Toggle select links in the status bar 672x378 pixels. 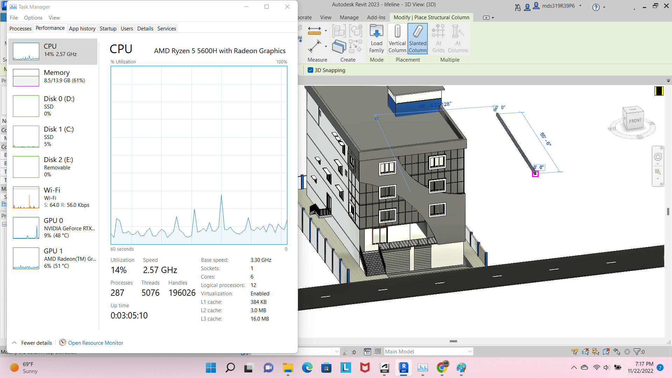coord(574,351)
